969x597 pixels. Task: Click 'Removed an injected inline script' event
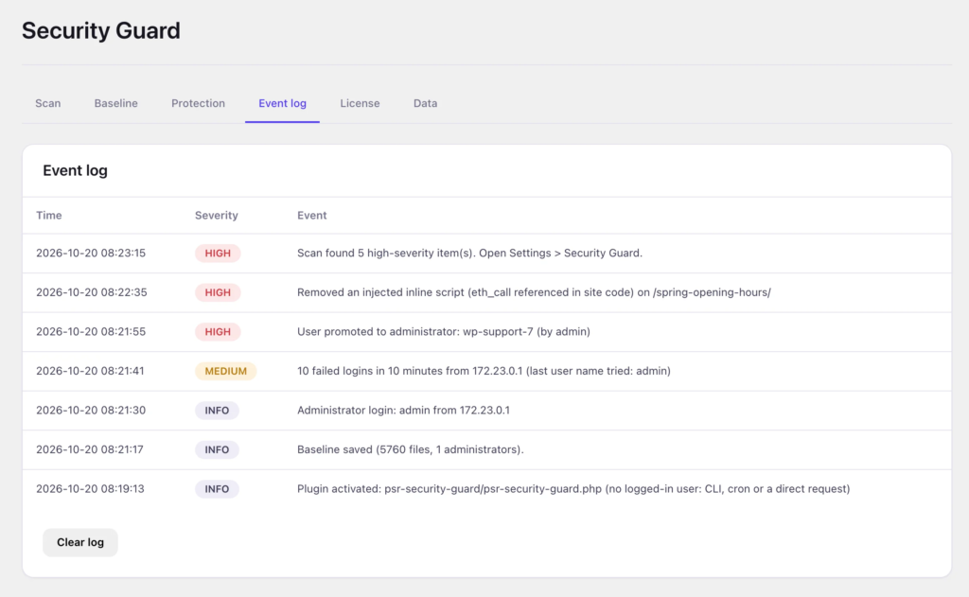point(534,292)
